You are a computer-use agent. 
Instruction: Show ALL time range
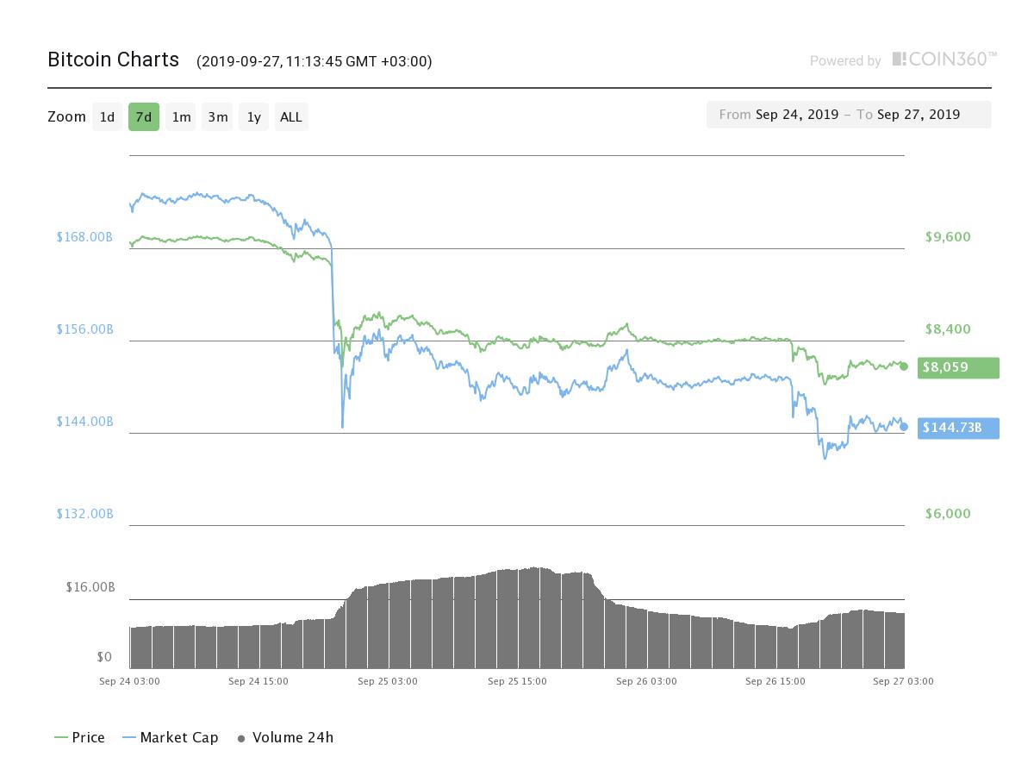(x=291, y=116)
